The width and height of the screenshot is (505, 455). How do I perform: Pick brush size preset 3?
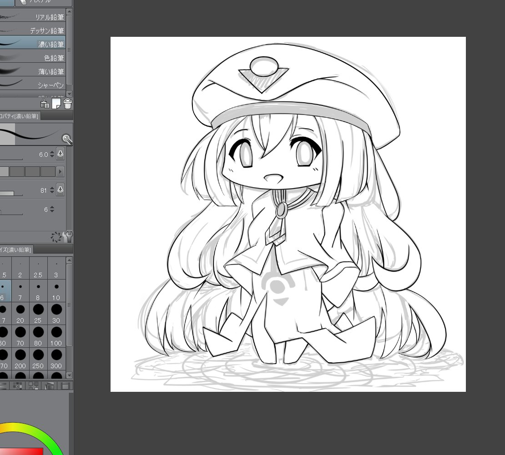coord(56,268)
